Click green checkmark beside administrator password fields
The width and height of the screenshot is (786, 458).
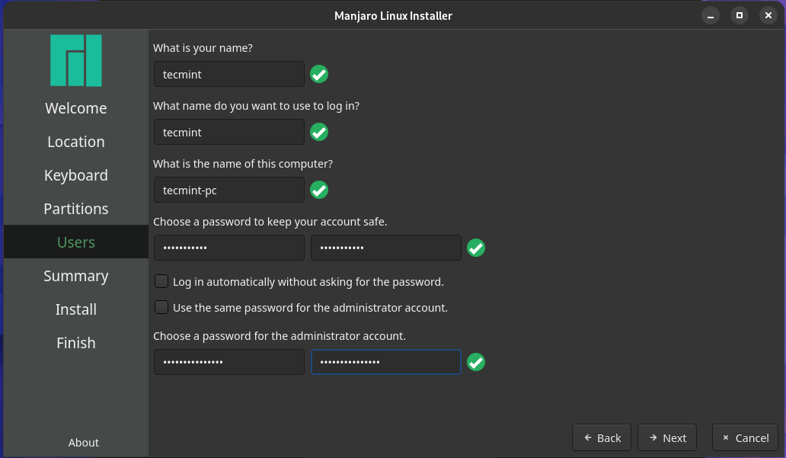click(x=476, y=363)
